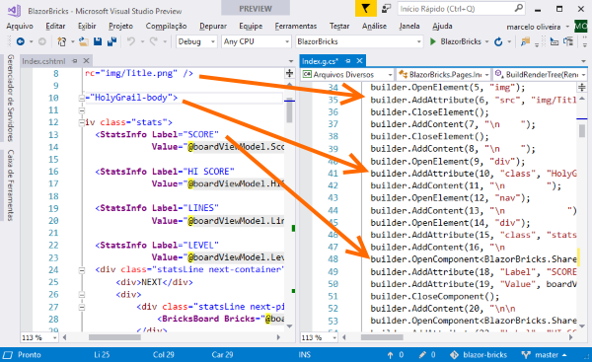Redo the last undone edit
Screen dimensions: 592x362
point(153,41)
